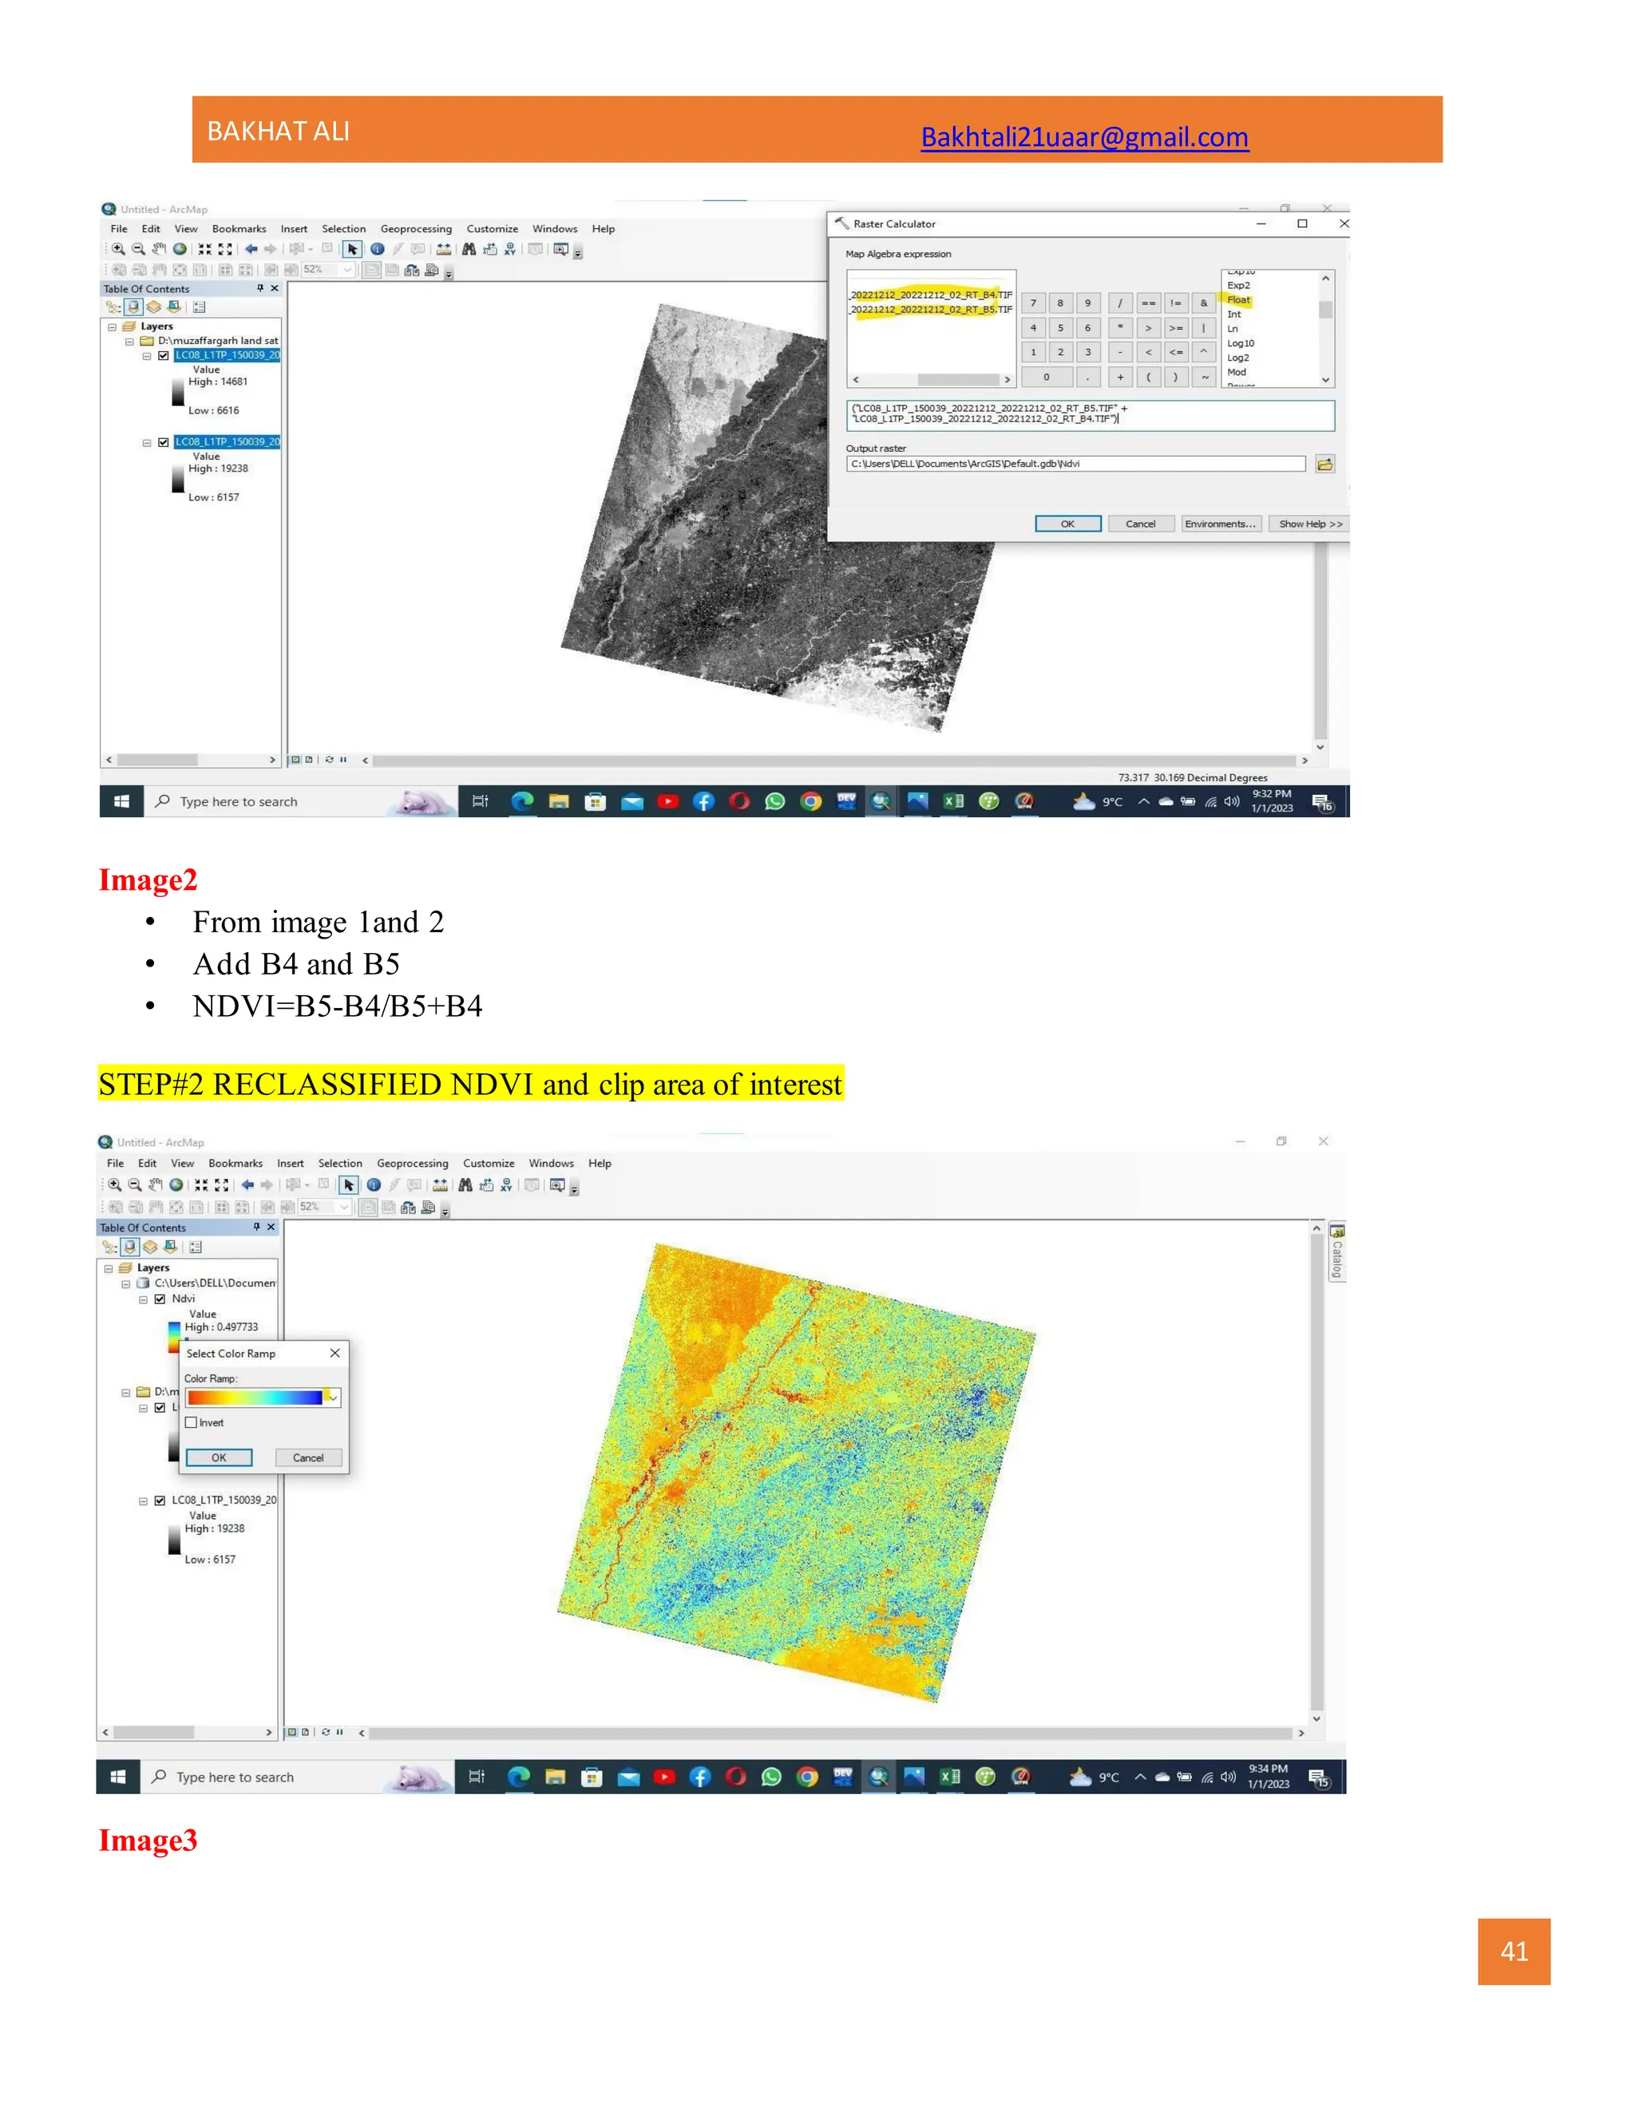Click the Environments... button

click(1220, 524)
